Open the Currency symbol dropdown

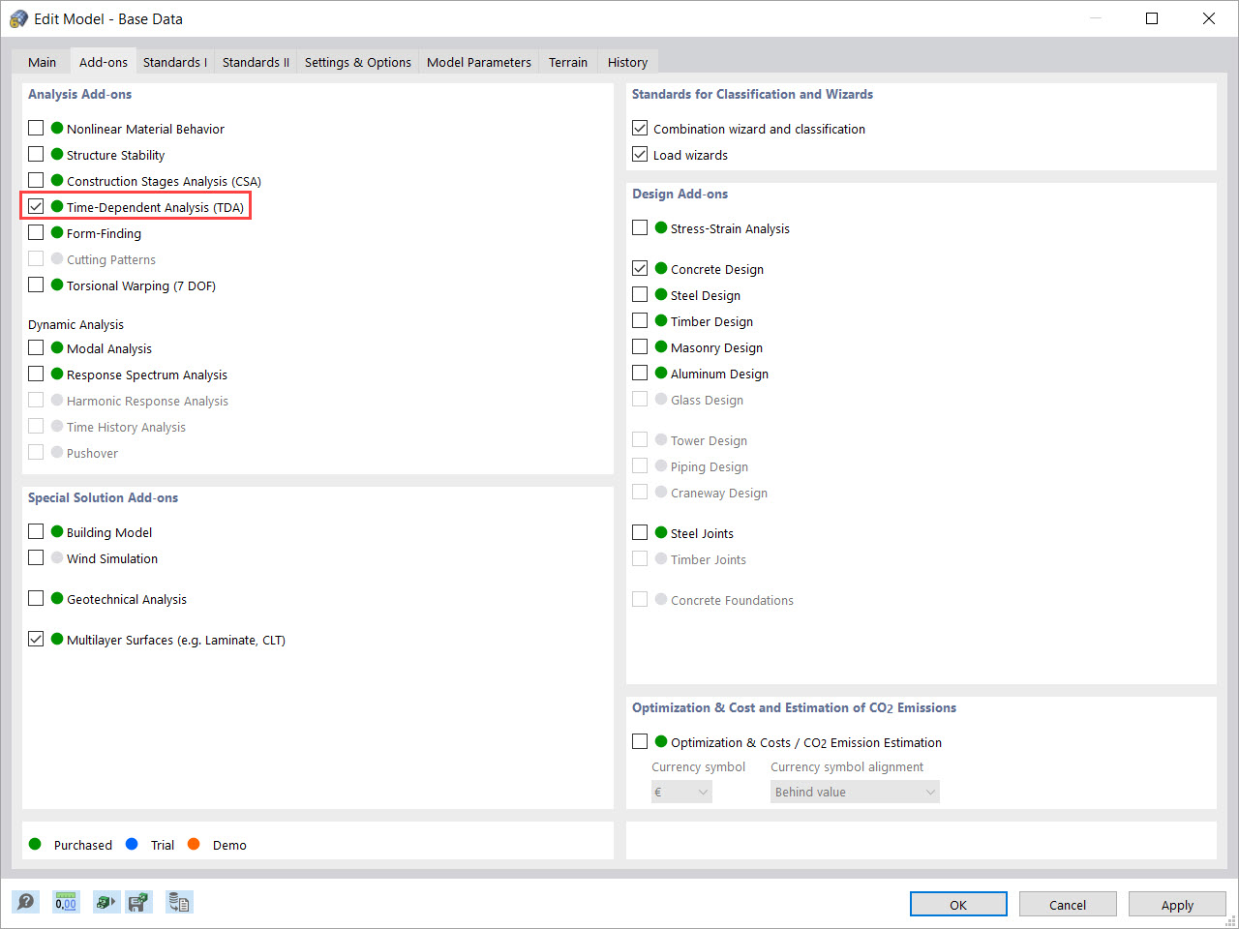click(681, 791)
